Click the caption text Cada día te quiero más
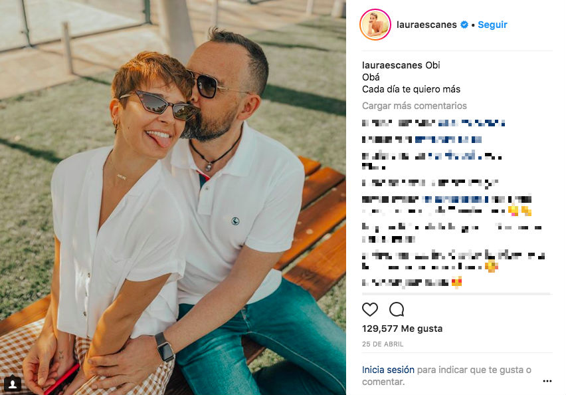Viewport: 566px width, 395px height. tap(411, 89)
